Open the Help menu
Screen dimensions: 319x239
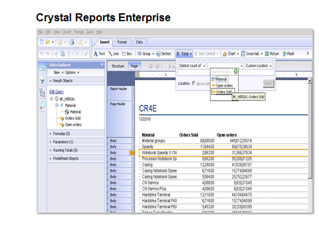(x=99, y=32)
